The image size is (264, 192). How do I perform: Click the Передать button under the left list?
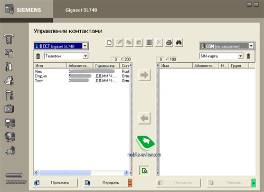(106, 183)
